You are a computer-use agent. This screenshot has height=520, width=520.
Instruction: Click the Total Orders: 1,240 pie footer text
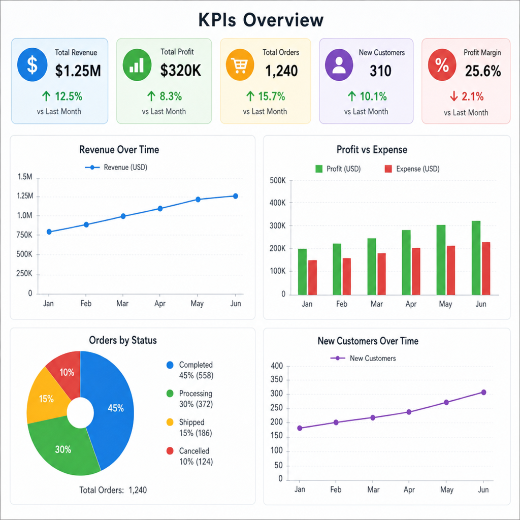(113, 490)
